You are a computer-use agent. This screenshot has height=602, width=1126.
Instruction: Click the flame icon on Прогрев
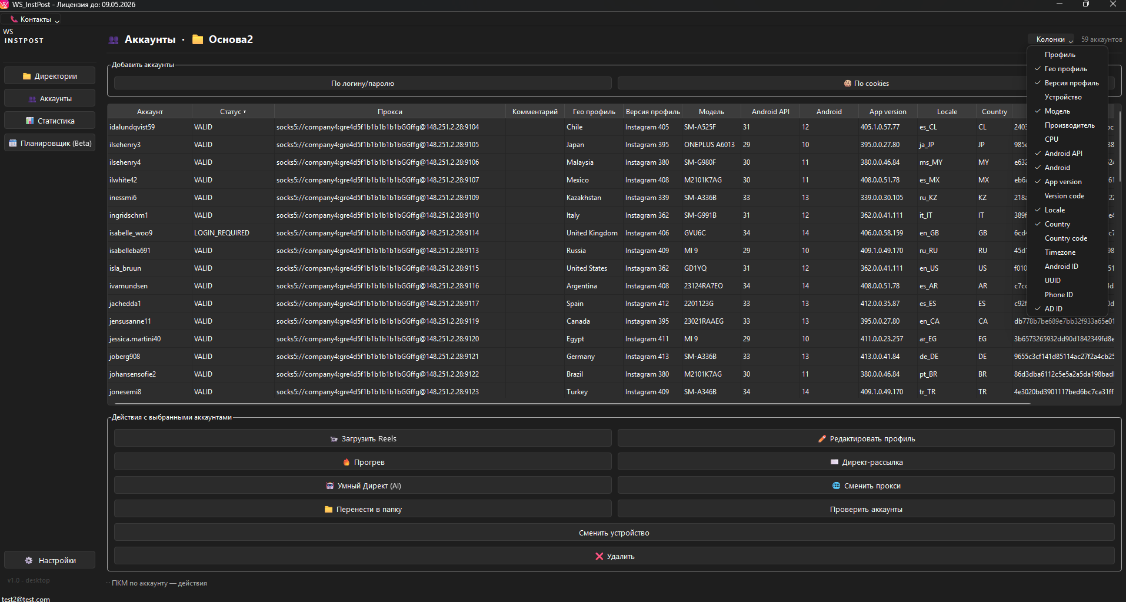click(x=347, y=463)
